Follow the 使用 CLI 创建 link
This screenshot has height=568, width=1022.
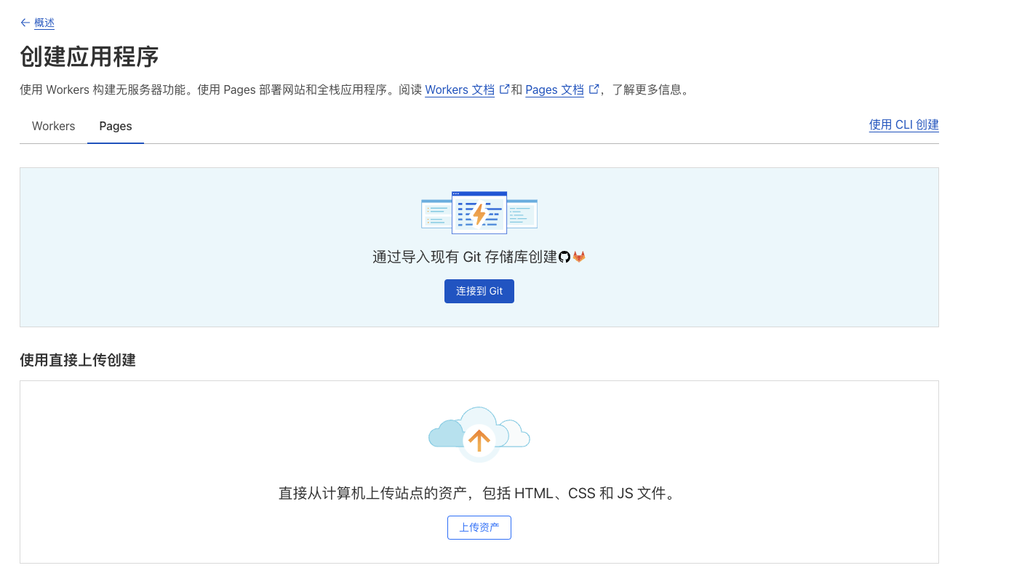[x=903, y=124]
